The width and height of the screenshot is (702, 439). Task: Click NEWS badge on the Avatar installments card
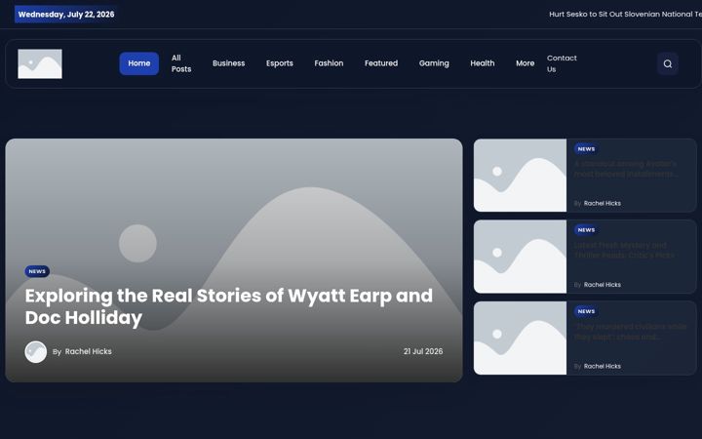(x=586, y=148)
